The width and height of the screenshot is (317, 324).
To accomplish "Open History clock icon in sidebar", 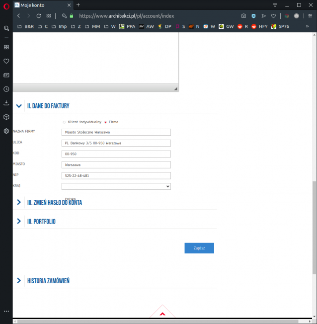I will [6, 89].
